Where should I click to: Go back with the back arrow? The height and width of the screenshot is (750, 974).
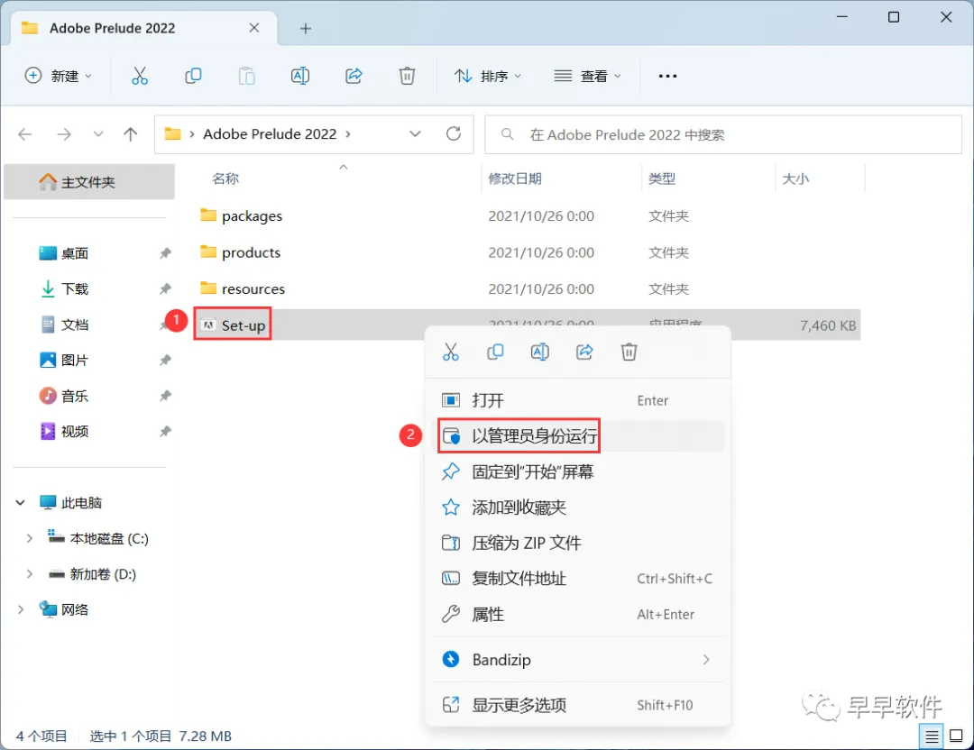click(x=25, y=134)
